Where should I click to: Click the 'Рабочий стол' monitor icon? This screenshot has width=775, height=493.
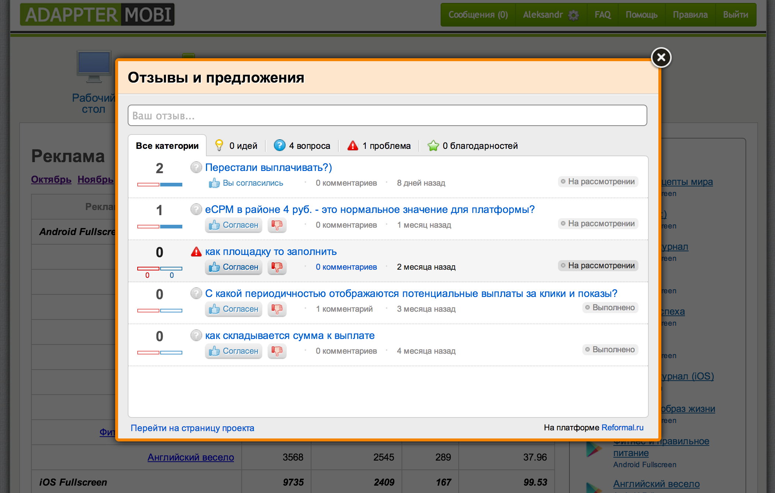coord(94,66)
